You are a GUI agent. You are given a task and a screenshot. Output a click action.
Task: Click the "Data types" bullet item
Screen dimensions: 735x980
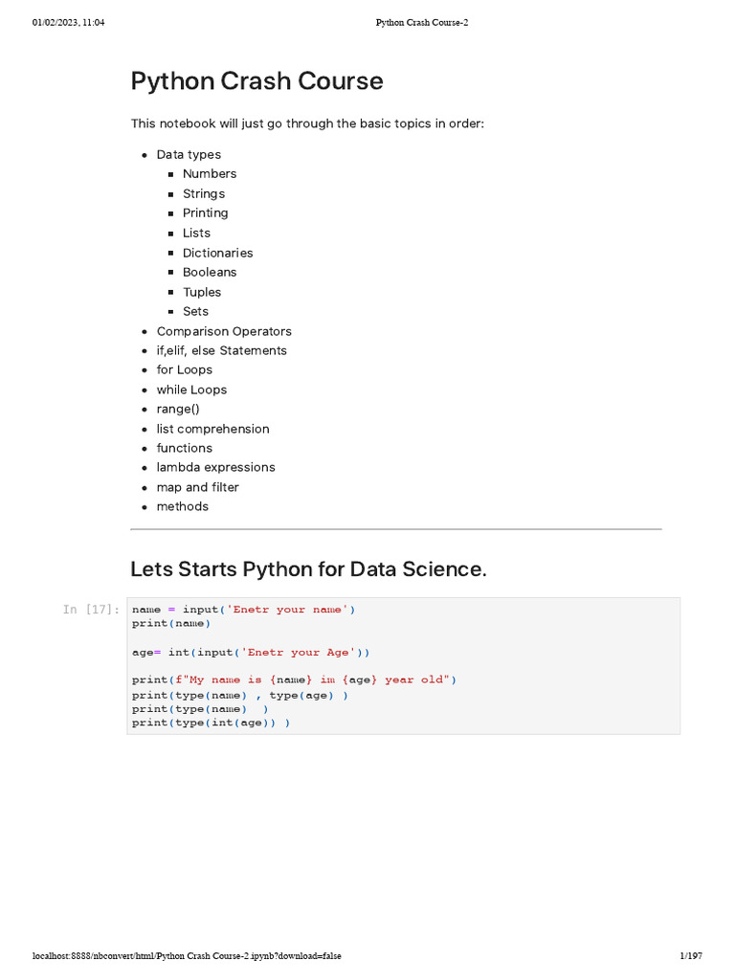(189, 154)
